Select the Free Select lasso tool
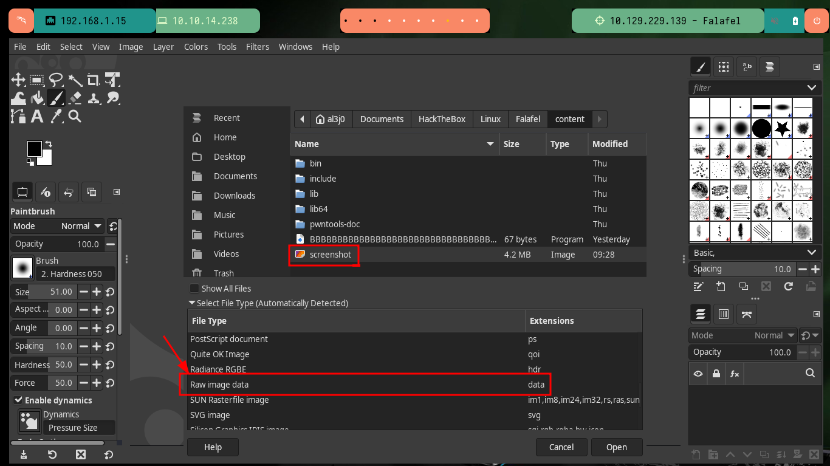 tap(56, 80)
